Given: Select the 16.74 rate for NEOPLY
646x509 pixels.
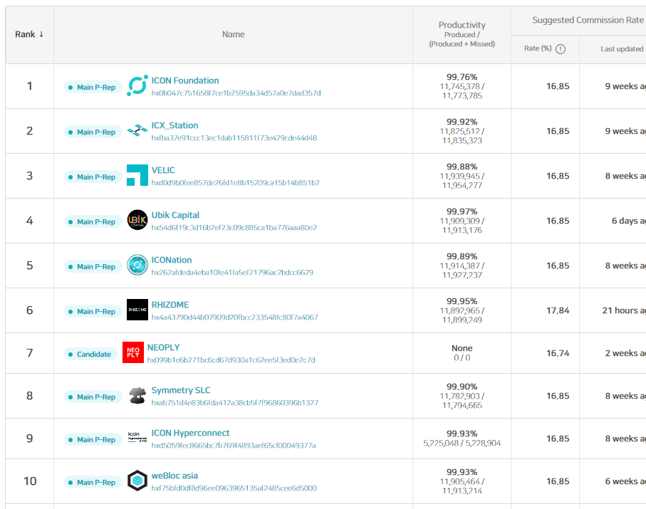Looking at the screenshot, I should pyautogui.click(x=558, y=353).
